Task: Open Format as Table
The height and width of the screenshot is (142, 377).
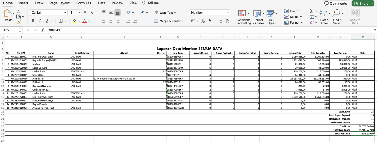Action: (x=259, y=17)
